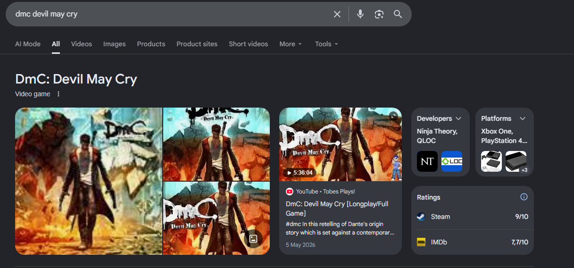Expand the Platforms card
This screenshot has width=574, height=268.
(x=522, y=118)
